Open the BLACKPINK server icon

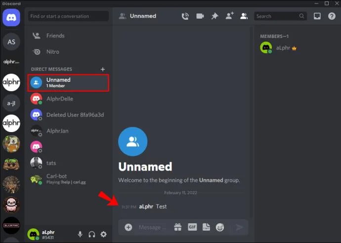(x=11, y=226)
